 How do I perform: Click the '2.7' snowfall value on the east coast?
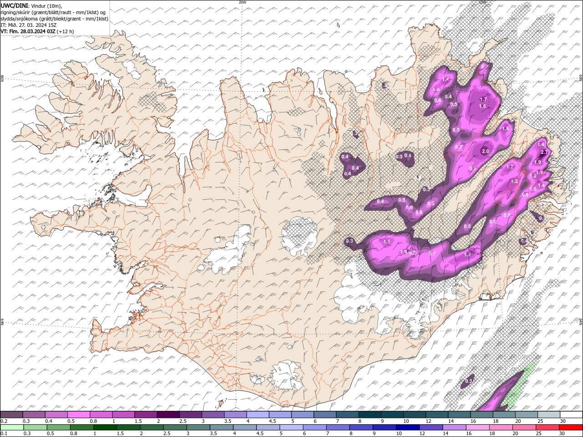pos(543,152)
